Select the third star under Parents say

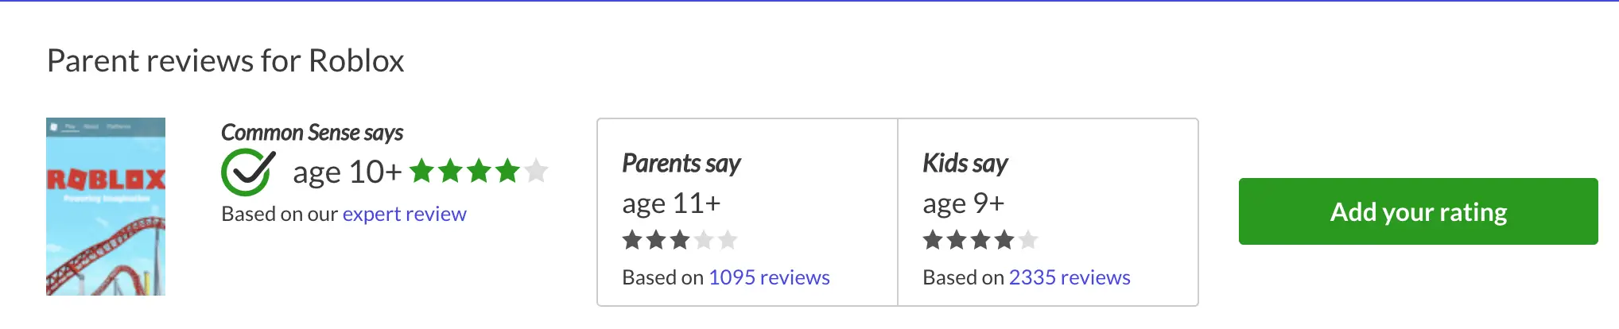coord(680,240)
